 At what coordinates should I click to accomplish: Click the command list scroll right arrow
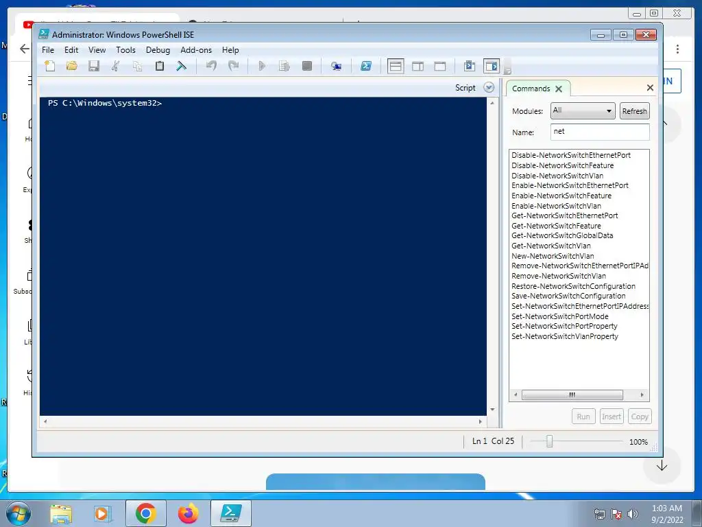tap(642, 395)
